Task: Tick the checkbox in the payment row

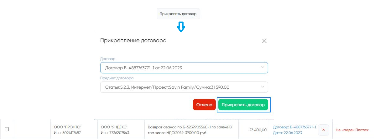Action: [7, 129]
